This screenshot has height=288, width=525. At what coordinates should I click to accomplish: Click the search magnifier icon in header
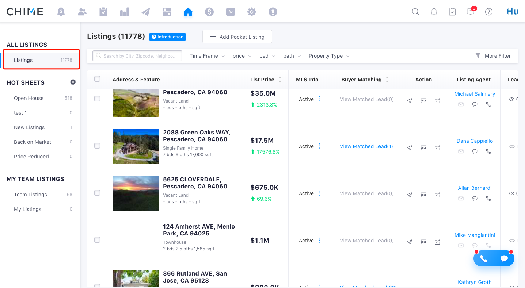click(x=415, y=12)
